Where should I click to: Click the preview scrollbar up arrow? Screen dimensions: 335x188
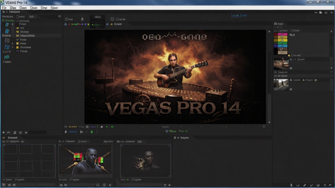[x=269, y=32]
